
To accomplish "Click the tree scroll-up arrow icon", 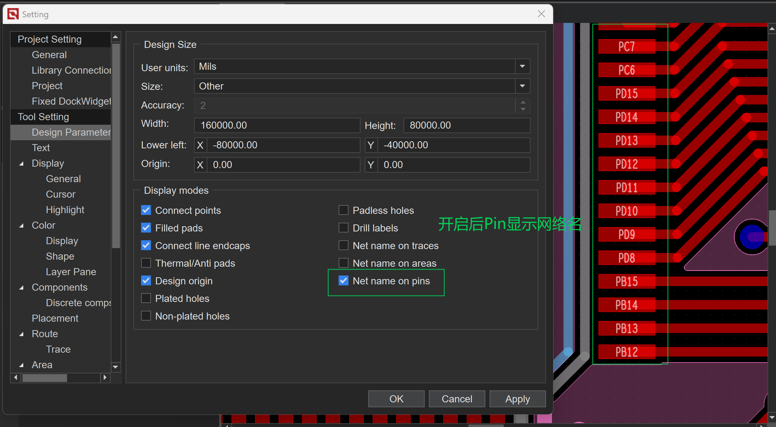I will [x=115, y=37].
